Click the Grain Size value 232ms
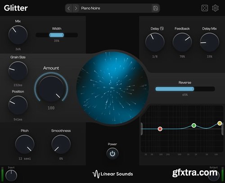The width and height of the screenshot is (225, 183). click(x=18, y=85)
